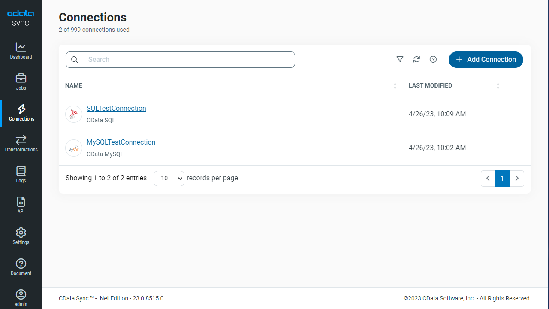Open the records per page dropdown
The image size is (549, 309).
tap(169, 178)
